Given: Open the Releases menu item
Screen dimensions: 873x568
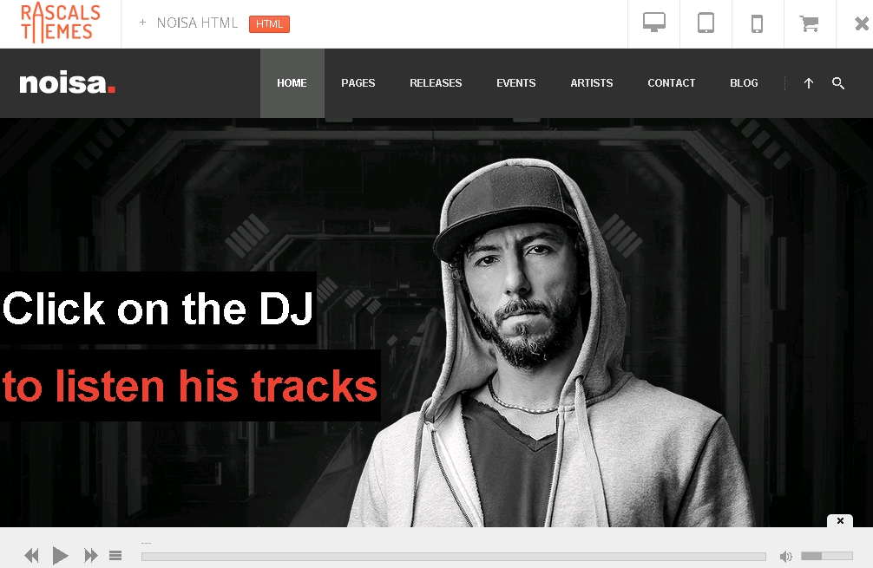Looking at the screenshot, I should 436,83.
